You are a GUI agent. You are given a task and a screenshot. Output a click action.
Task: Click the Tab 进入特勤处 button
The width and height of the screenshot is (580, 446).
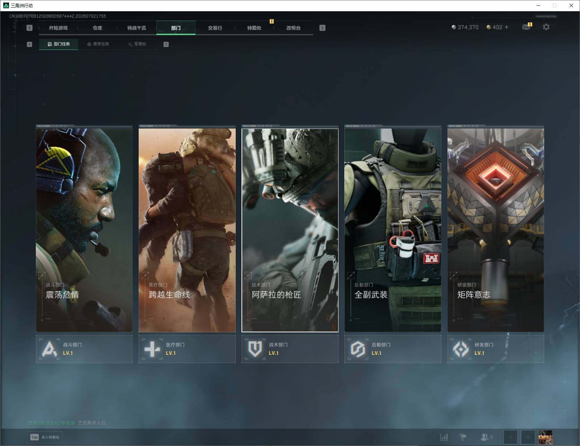pyautogui.click(x=45, y=437)
